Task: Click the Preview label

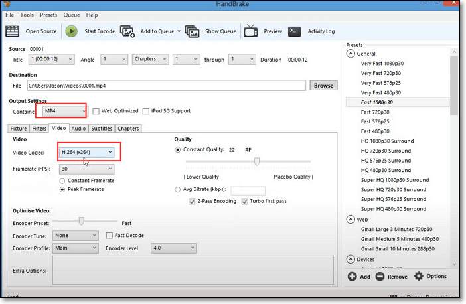Action: click(273, 31)
